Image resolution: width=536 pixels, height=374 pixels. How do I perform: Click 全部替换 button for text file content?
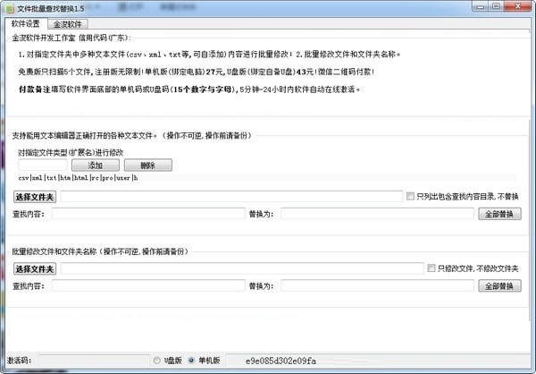point(499,214)
